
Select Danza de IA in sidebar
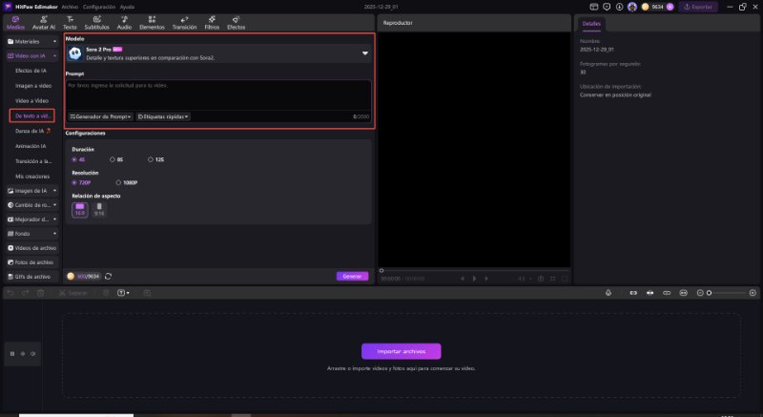tap(33, 131)
